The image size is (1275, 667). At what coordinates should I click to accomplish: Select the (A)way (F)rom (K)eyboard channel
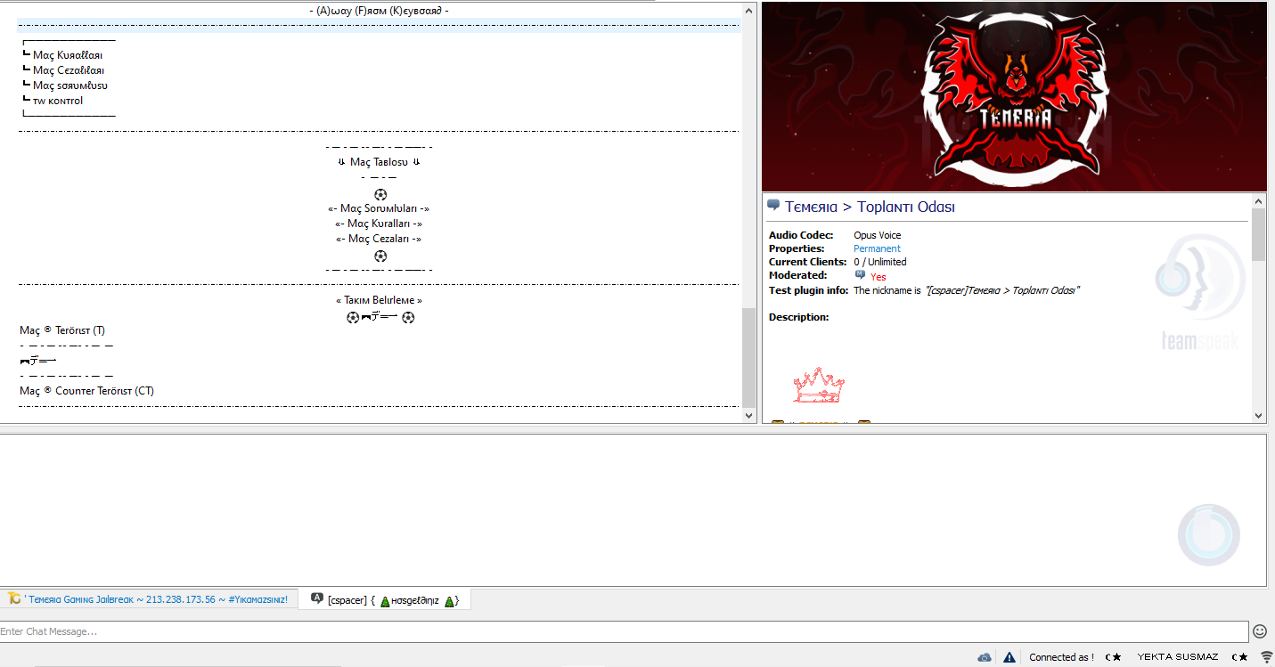pyautogui.click(x=379, y=11)
